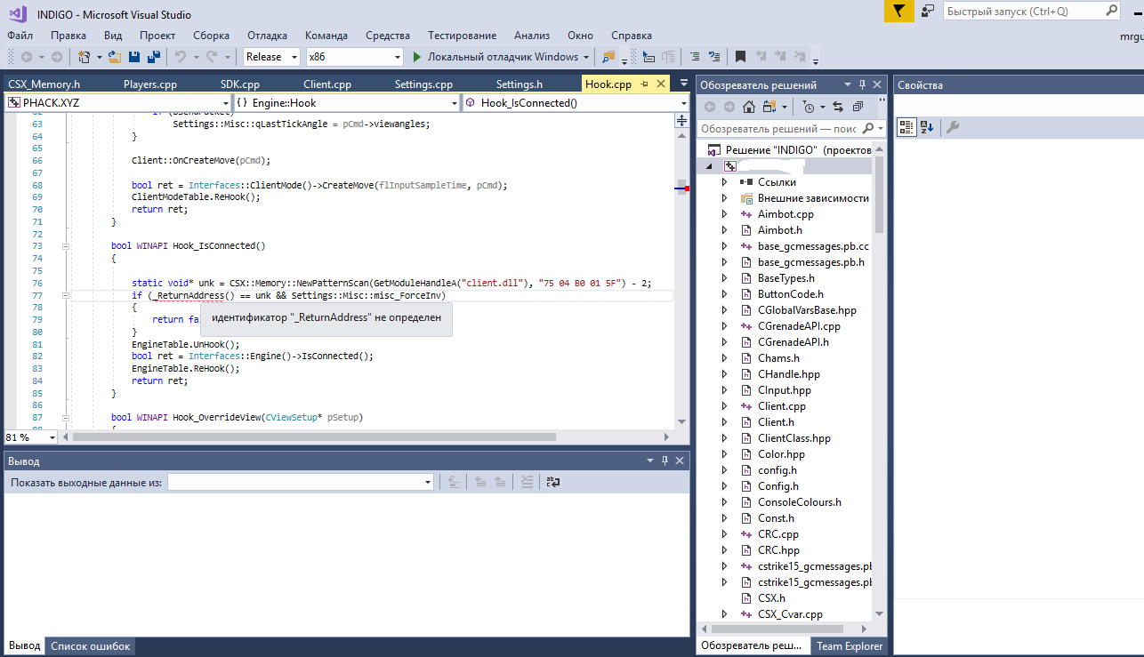Click Navigate Backward toolbar arrow

pyautogui.click(x=26, y=57)
